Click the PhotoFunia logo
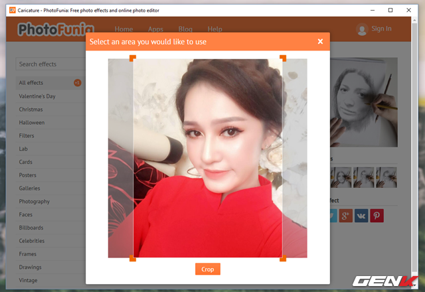The width and height of the screenshot is (425, 292). pyautogui.click(x=56, y=29)
